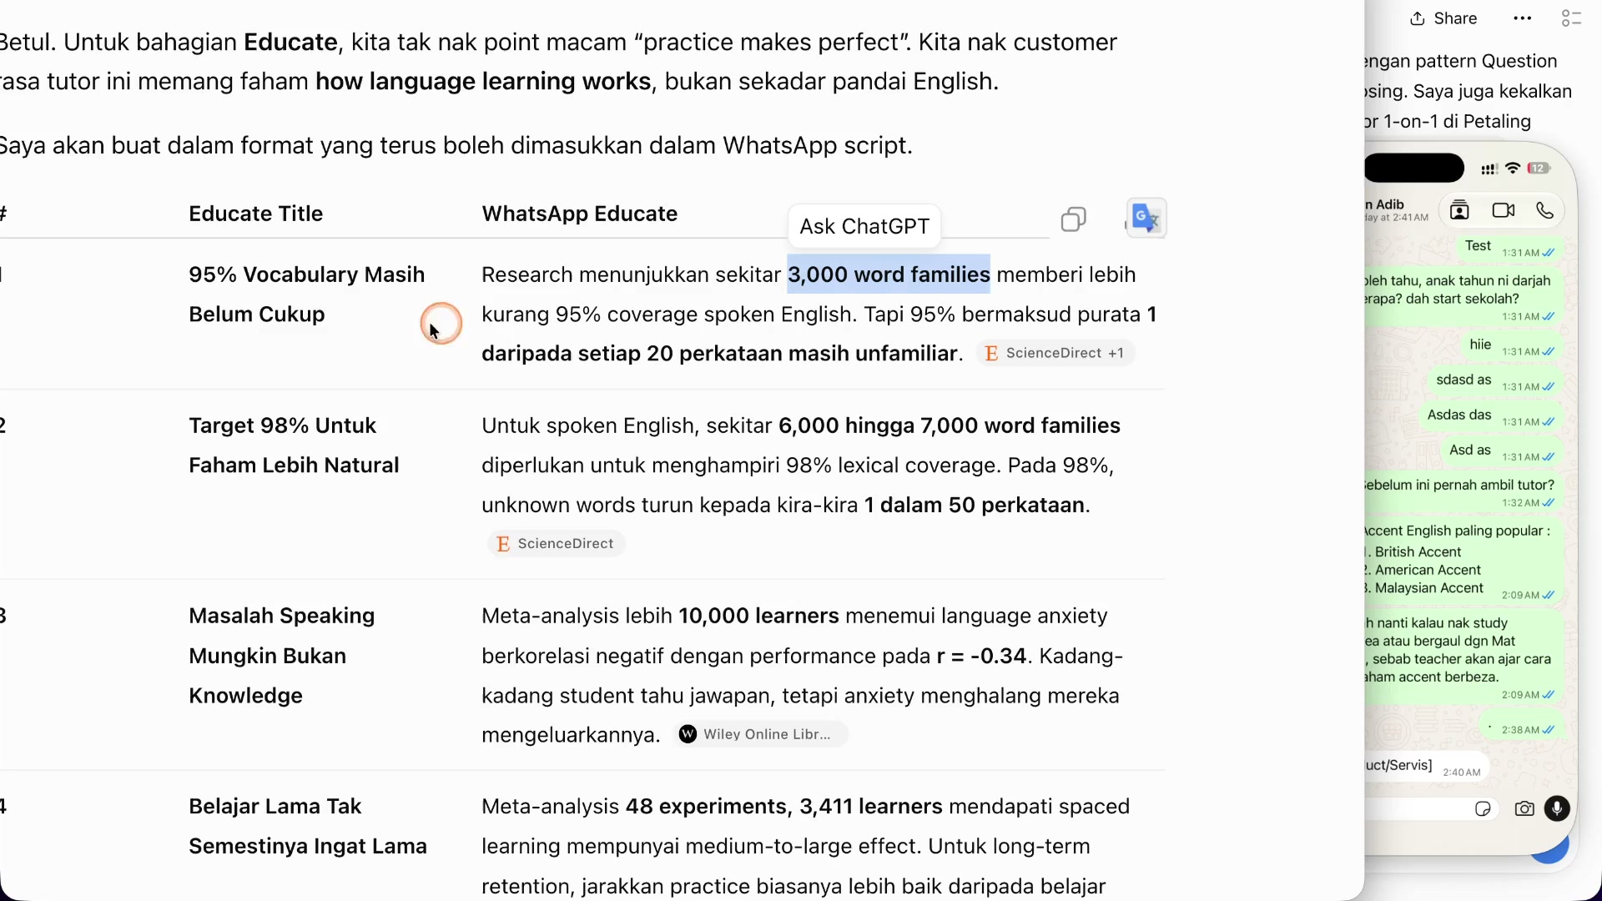Image resolution: width=1602 pixels, height=901 pixels.
Task: Tap the microphone record button
Action: [1557, 808]
